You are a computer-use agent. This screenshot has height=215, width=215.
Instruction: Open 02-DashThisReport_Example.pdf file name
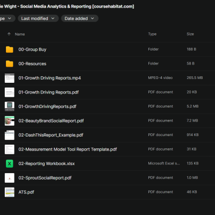[x=51, y=135]
